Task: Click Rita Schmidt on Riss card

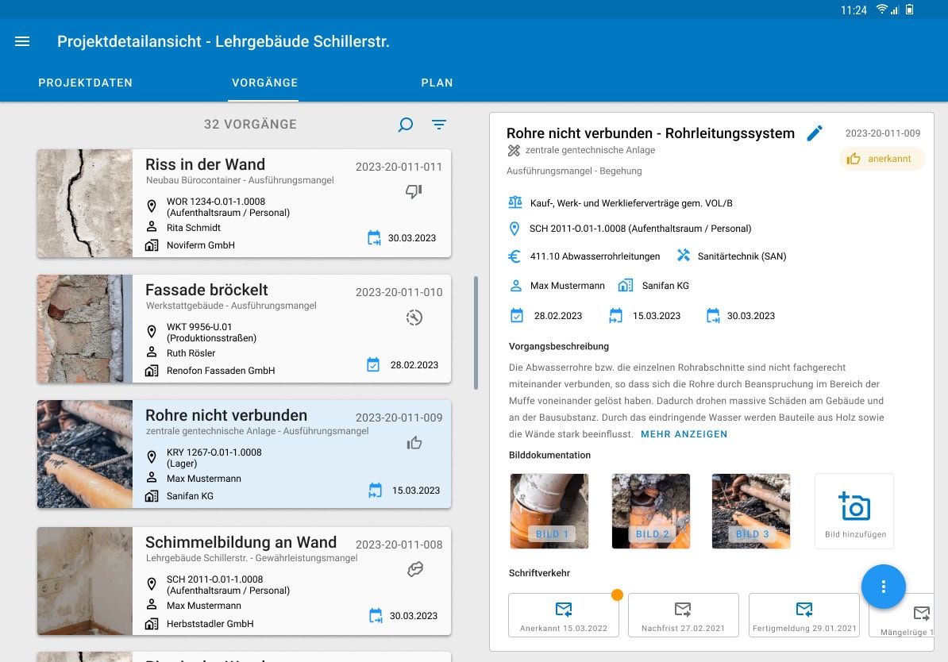Action: click(194, 228)
